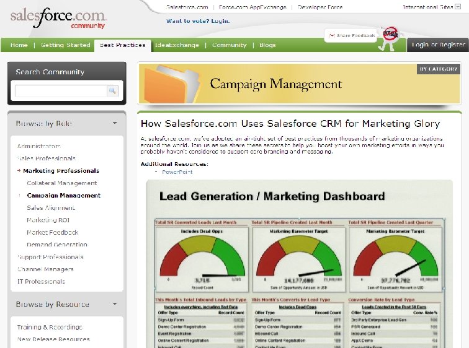Select the Best Practices tab
Image resolution: width=469 pixels, height=348 pixels.
[123, 45]
